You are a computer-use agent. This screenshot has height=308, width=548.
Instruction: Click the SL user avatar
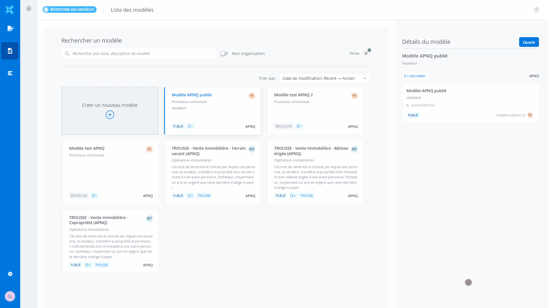[x=10, y=296]
